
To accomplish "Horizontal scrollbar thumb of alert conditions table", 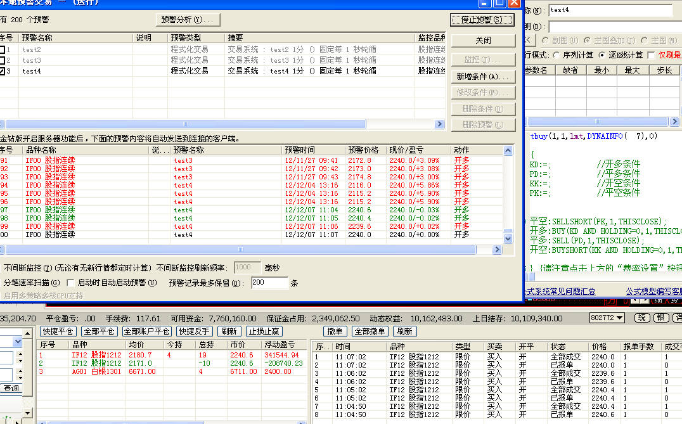I will pyautogui.click(x=186, y=124).
